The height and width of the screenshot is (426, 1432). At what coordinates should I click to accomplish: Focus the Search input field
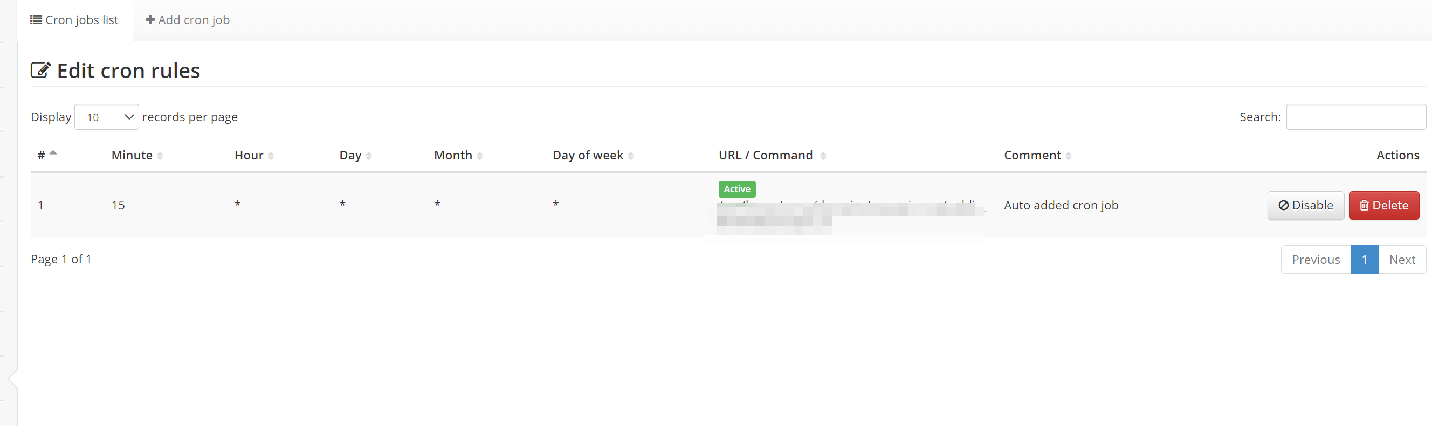tap(1356, 117)
